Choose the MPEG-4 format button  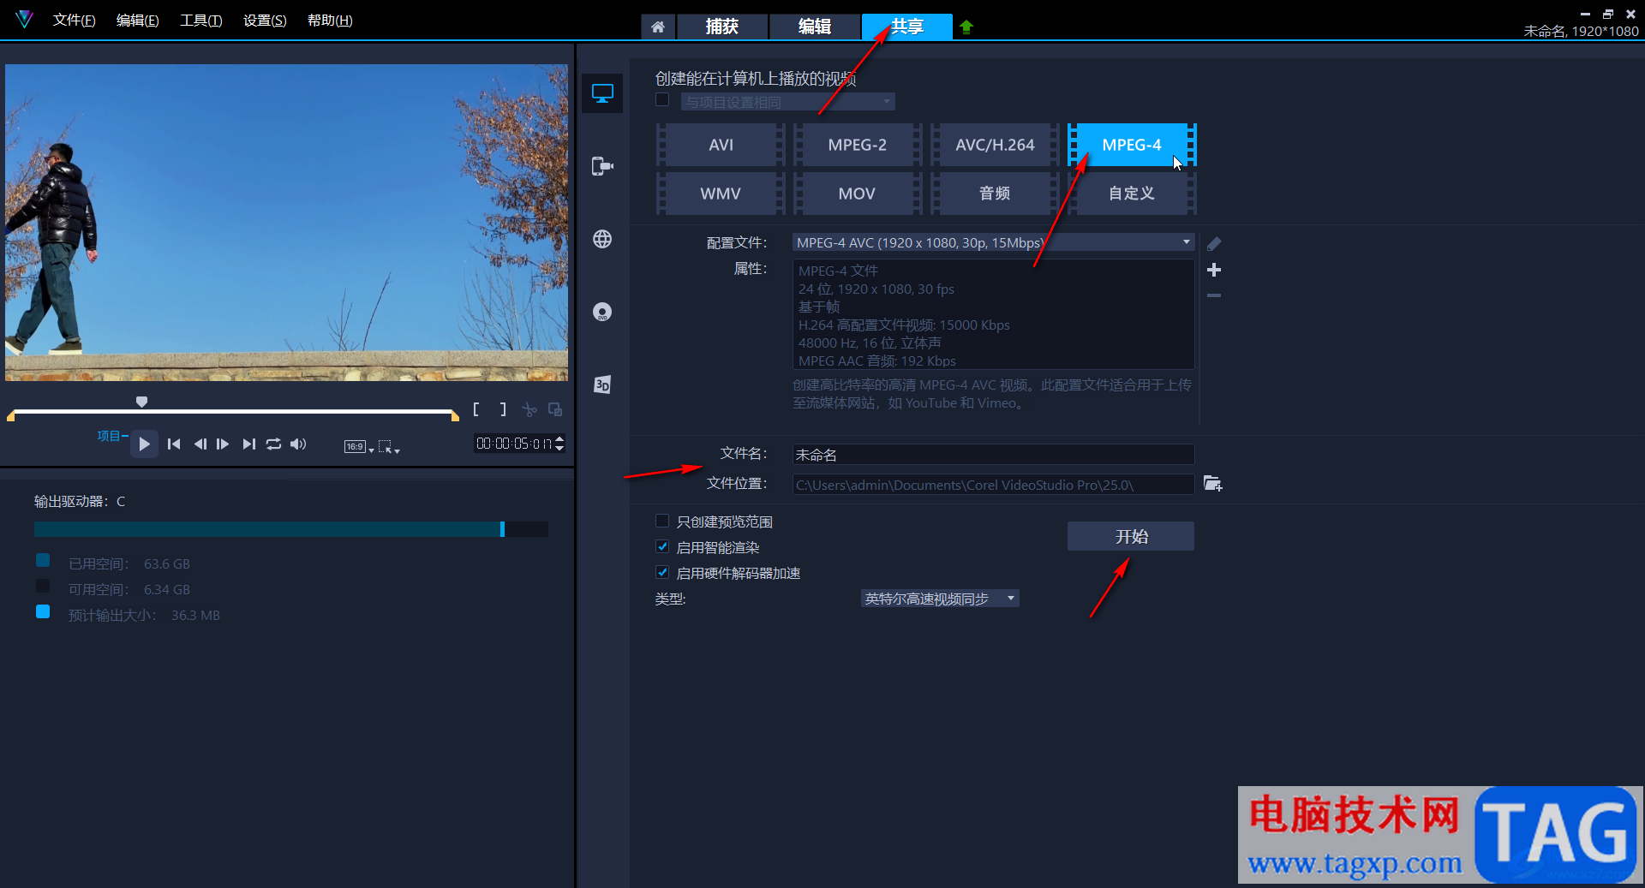pyautogui.click(x=1132, y=145)
